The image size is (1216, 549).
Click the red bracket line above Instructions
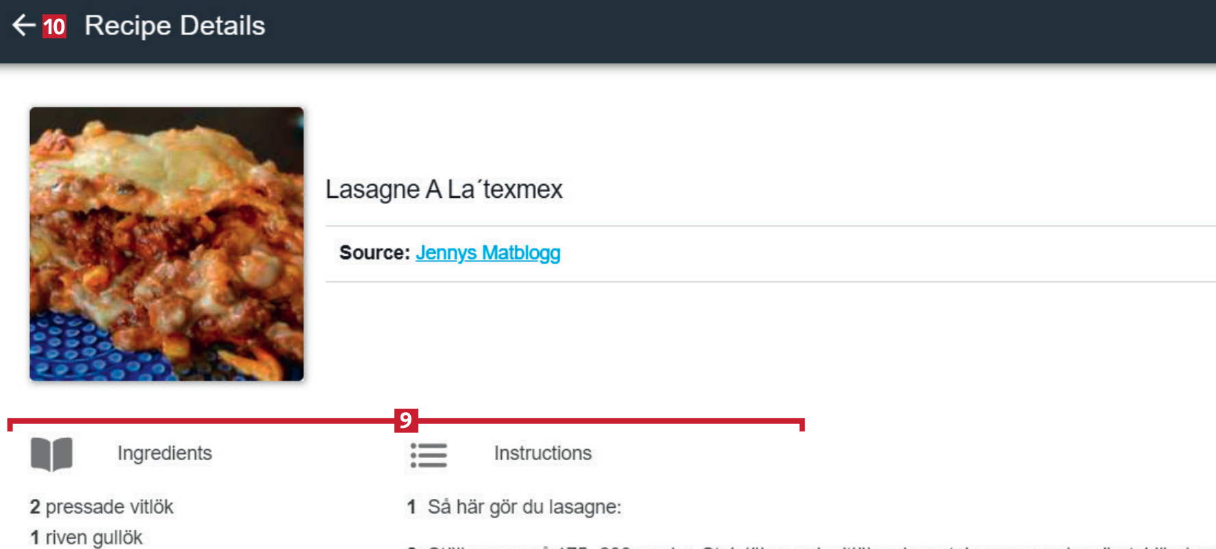pyautogui.click(x=609, y=421)
